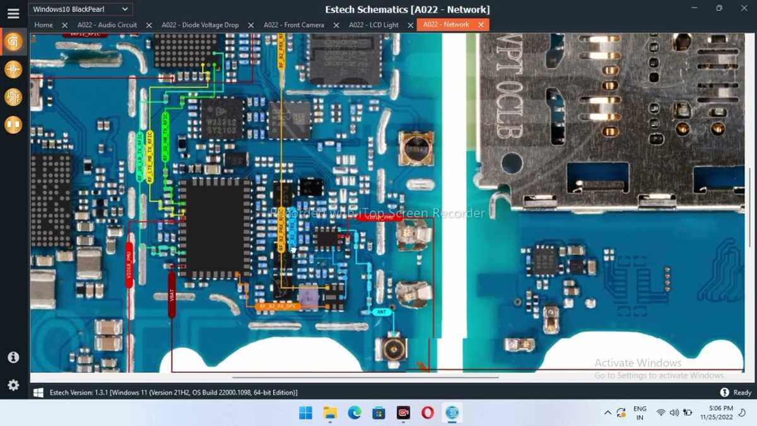The width and height of the screenshot is (757, 426).
Task: Click the sync tray icon
Action: [621, 413]
